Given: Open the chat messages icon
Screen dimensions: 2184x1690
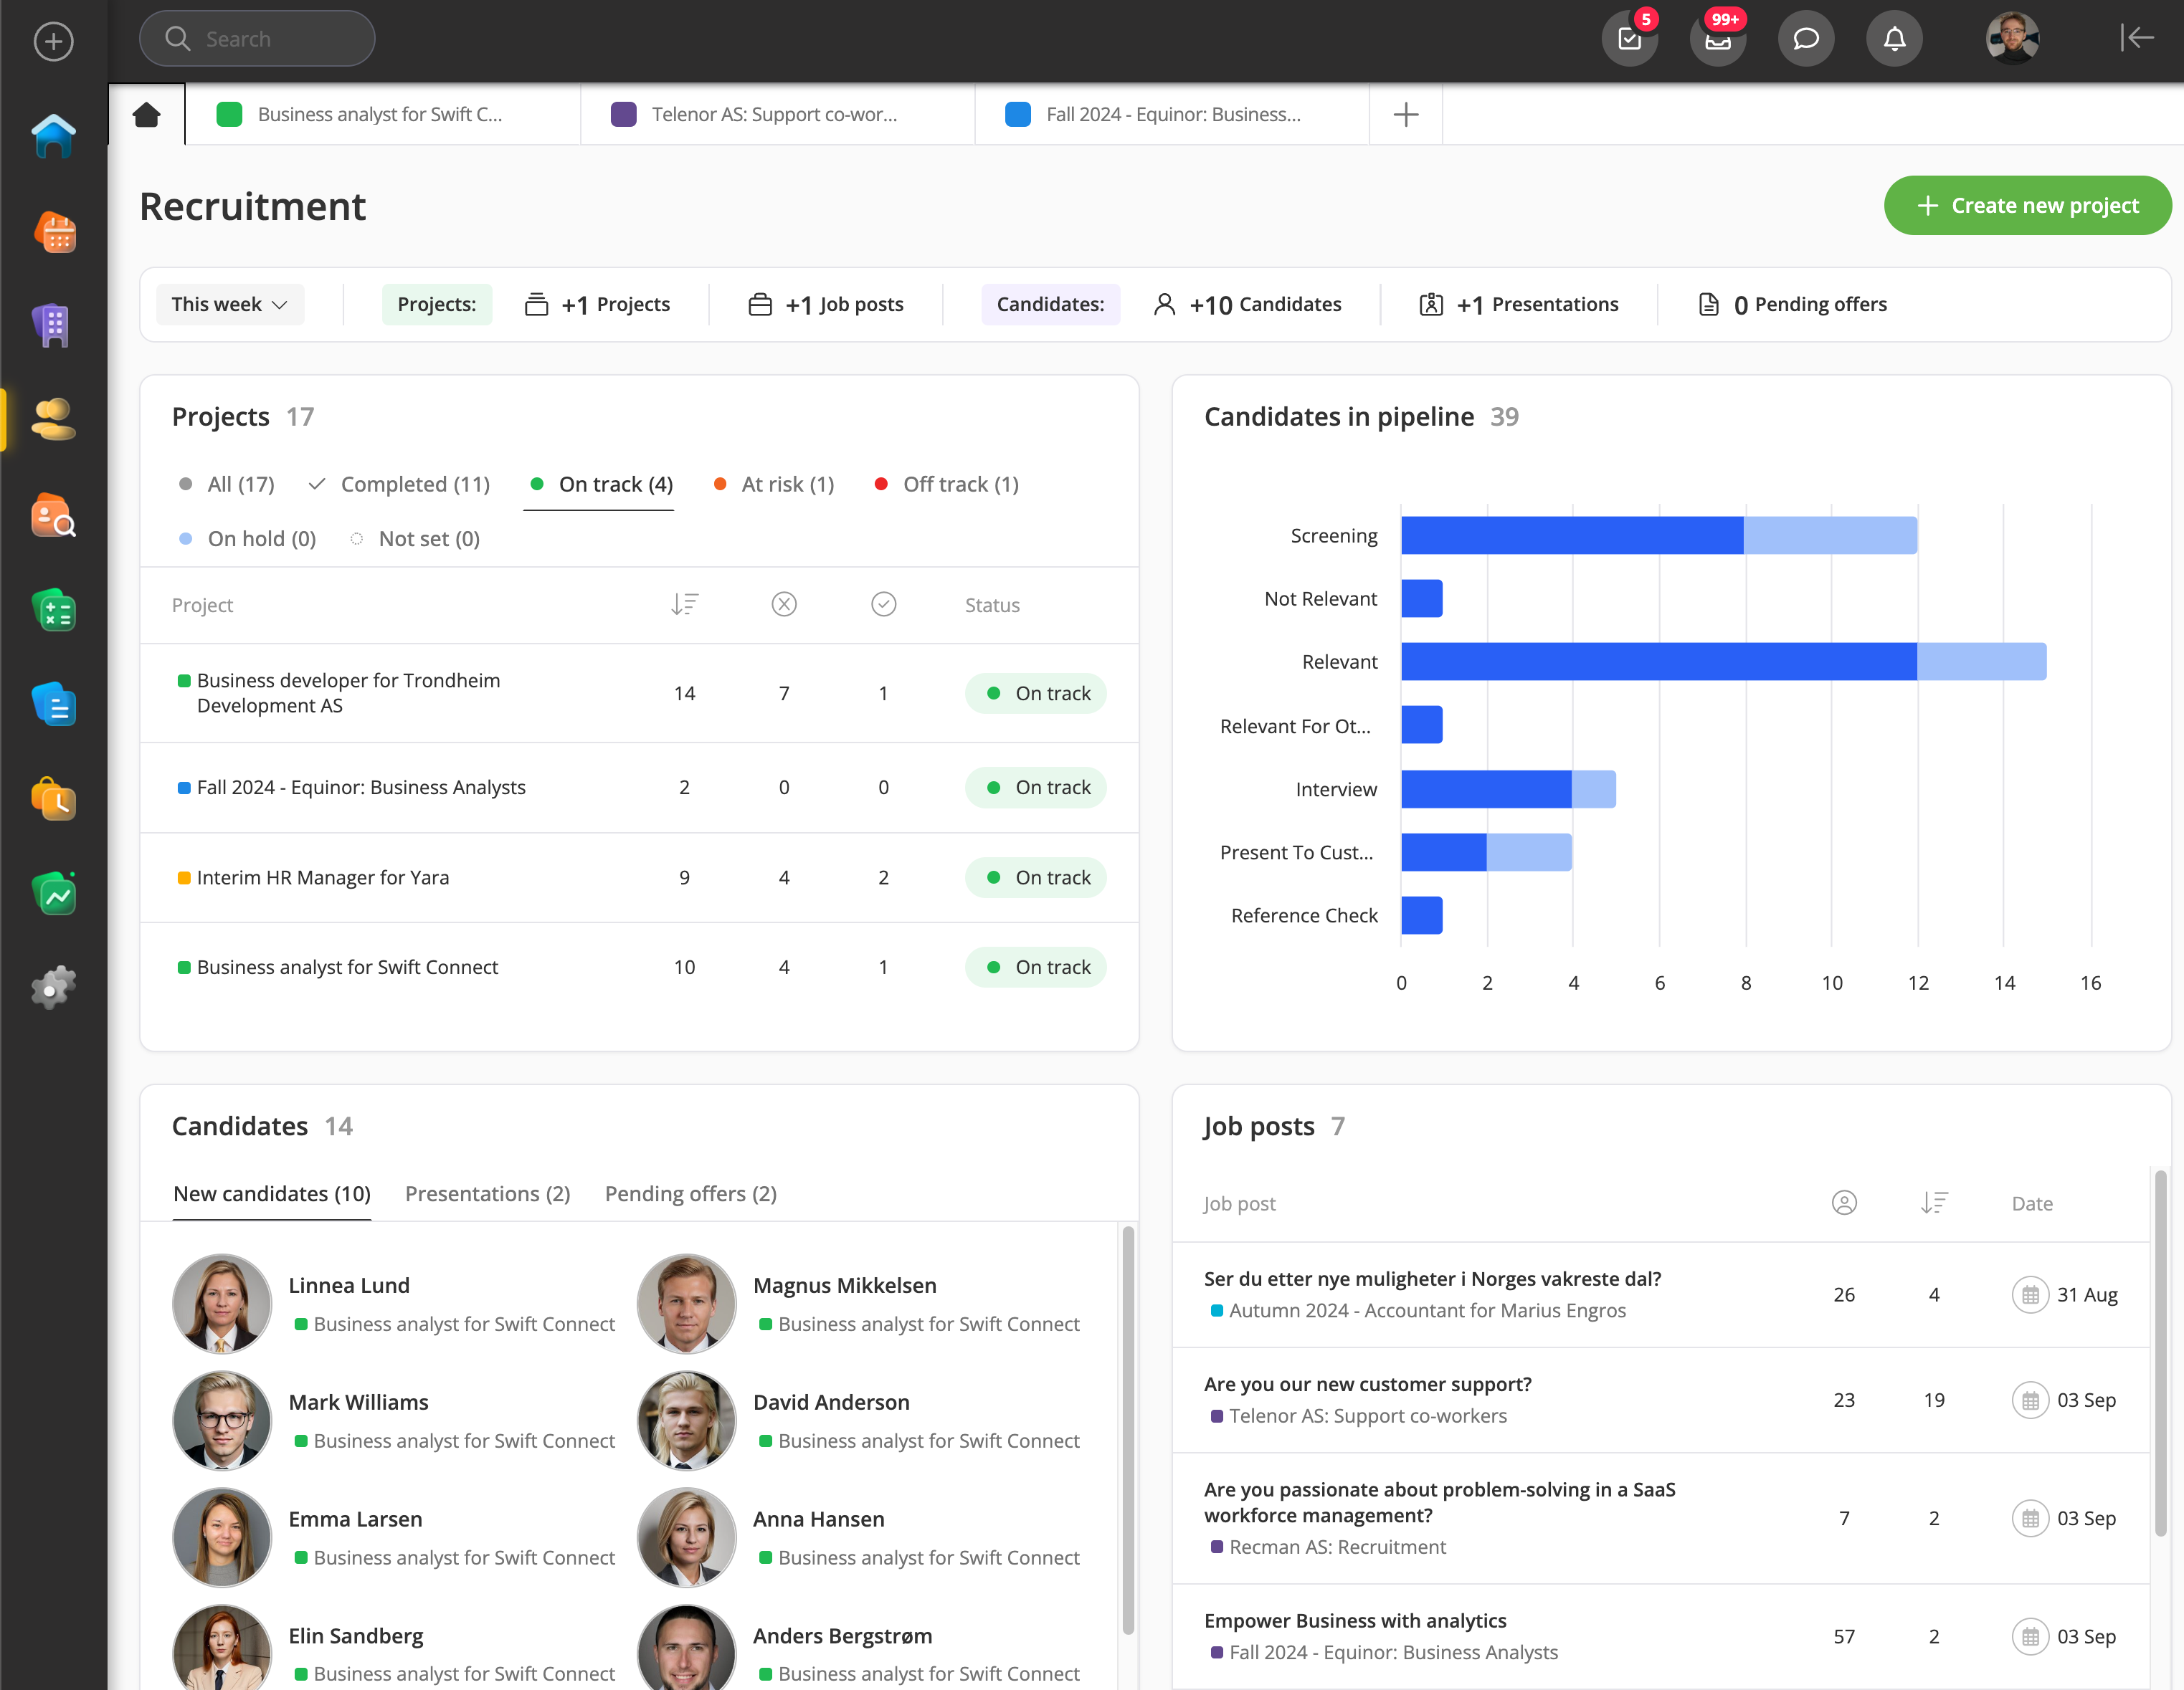Looking at the screenshot, I should coord(1805,39).
